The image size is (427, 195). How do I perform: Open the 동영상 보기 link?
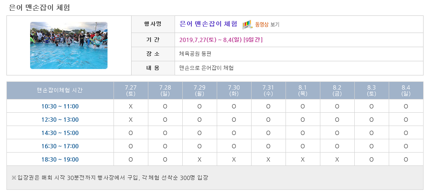[267, 24]
